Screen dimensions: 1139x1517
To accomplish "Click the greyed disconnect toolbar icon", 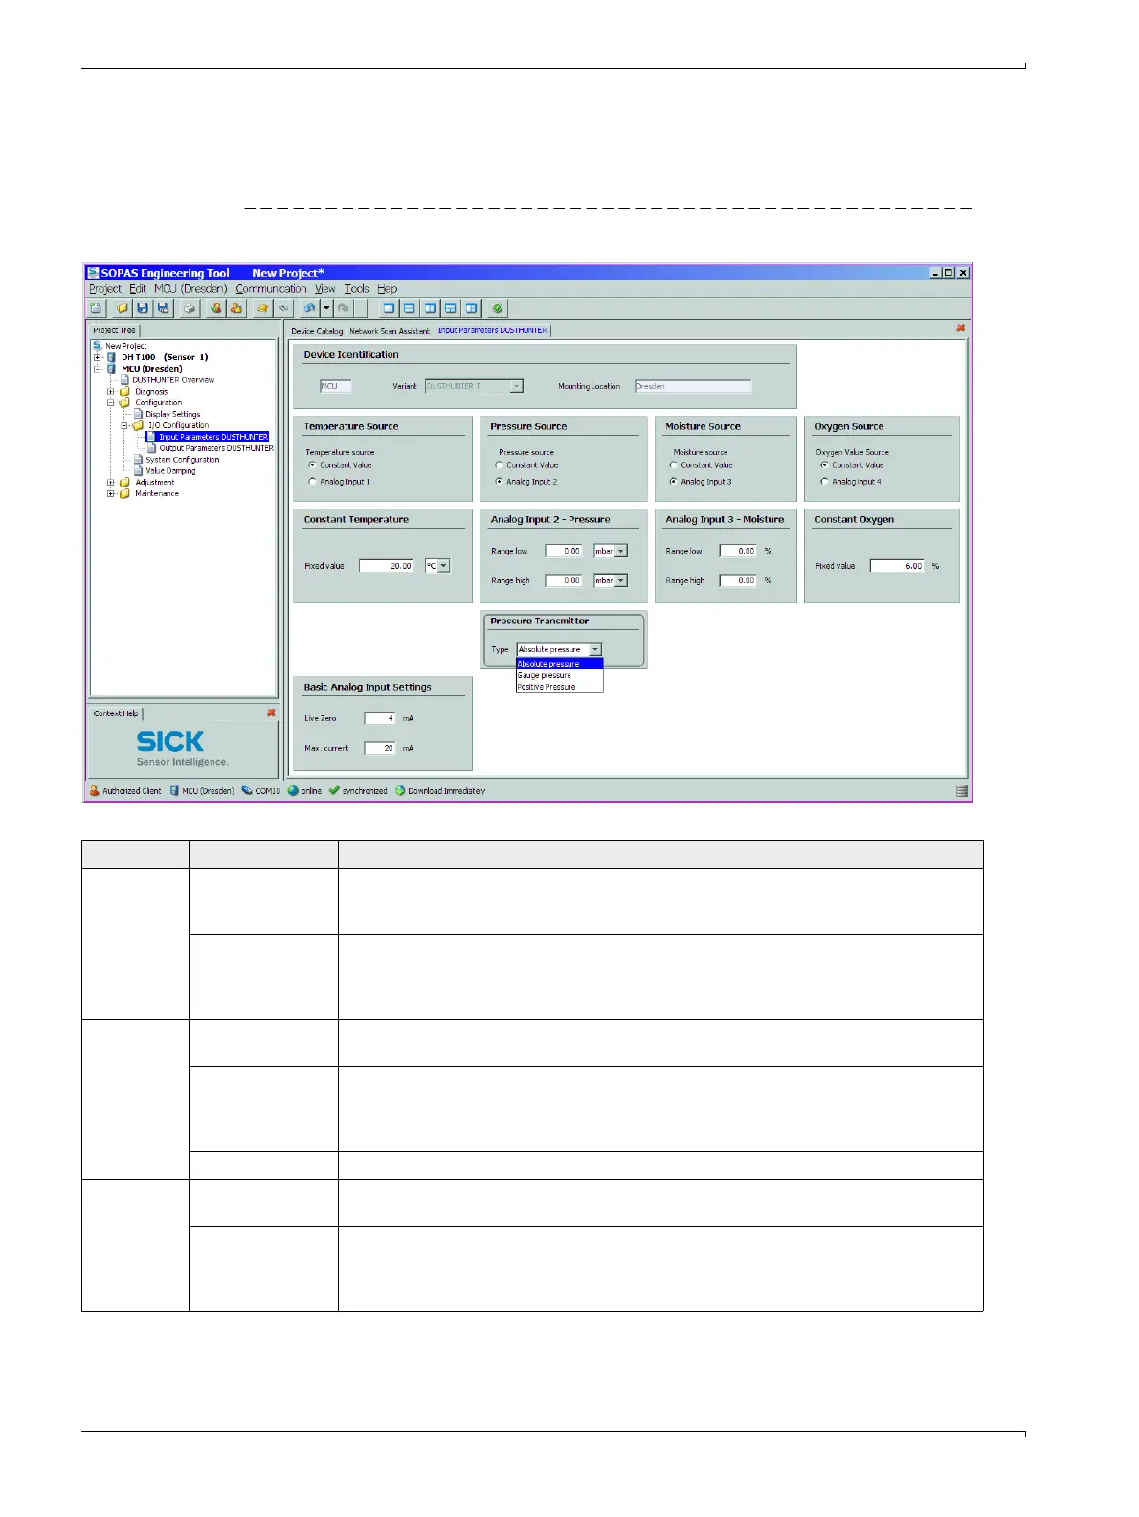I will (283, 308).
